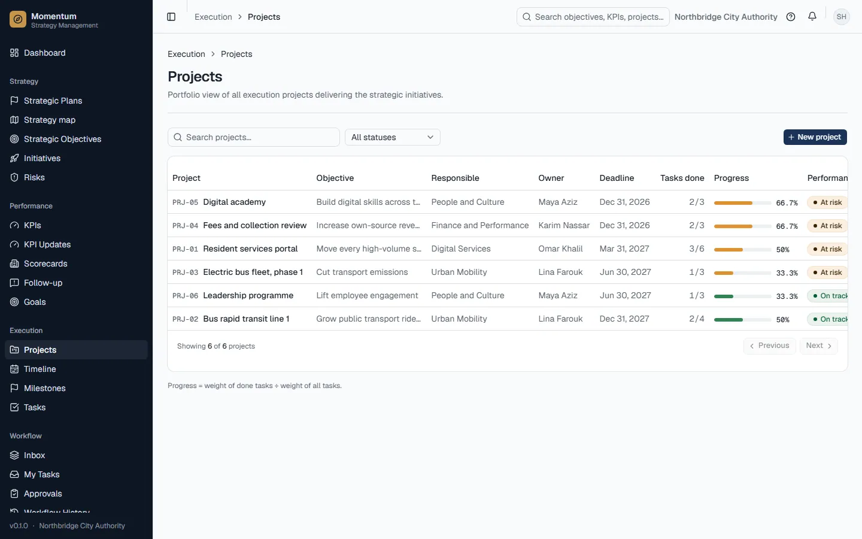Click the Digital academy progress bar
The height and width of the screenshot is (539, 862).
click(x=742, y=203)
